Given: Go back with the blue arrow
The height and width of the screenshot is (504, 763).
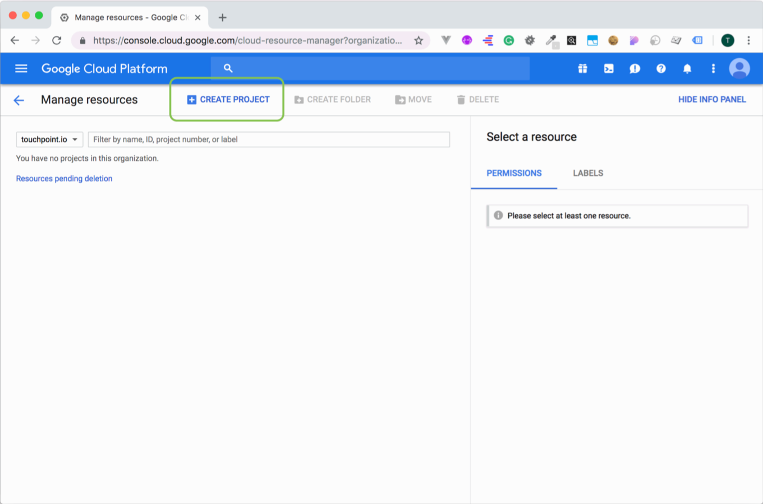Looking at the screenshot, I should 19,100.
